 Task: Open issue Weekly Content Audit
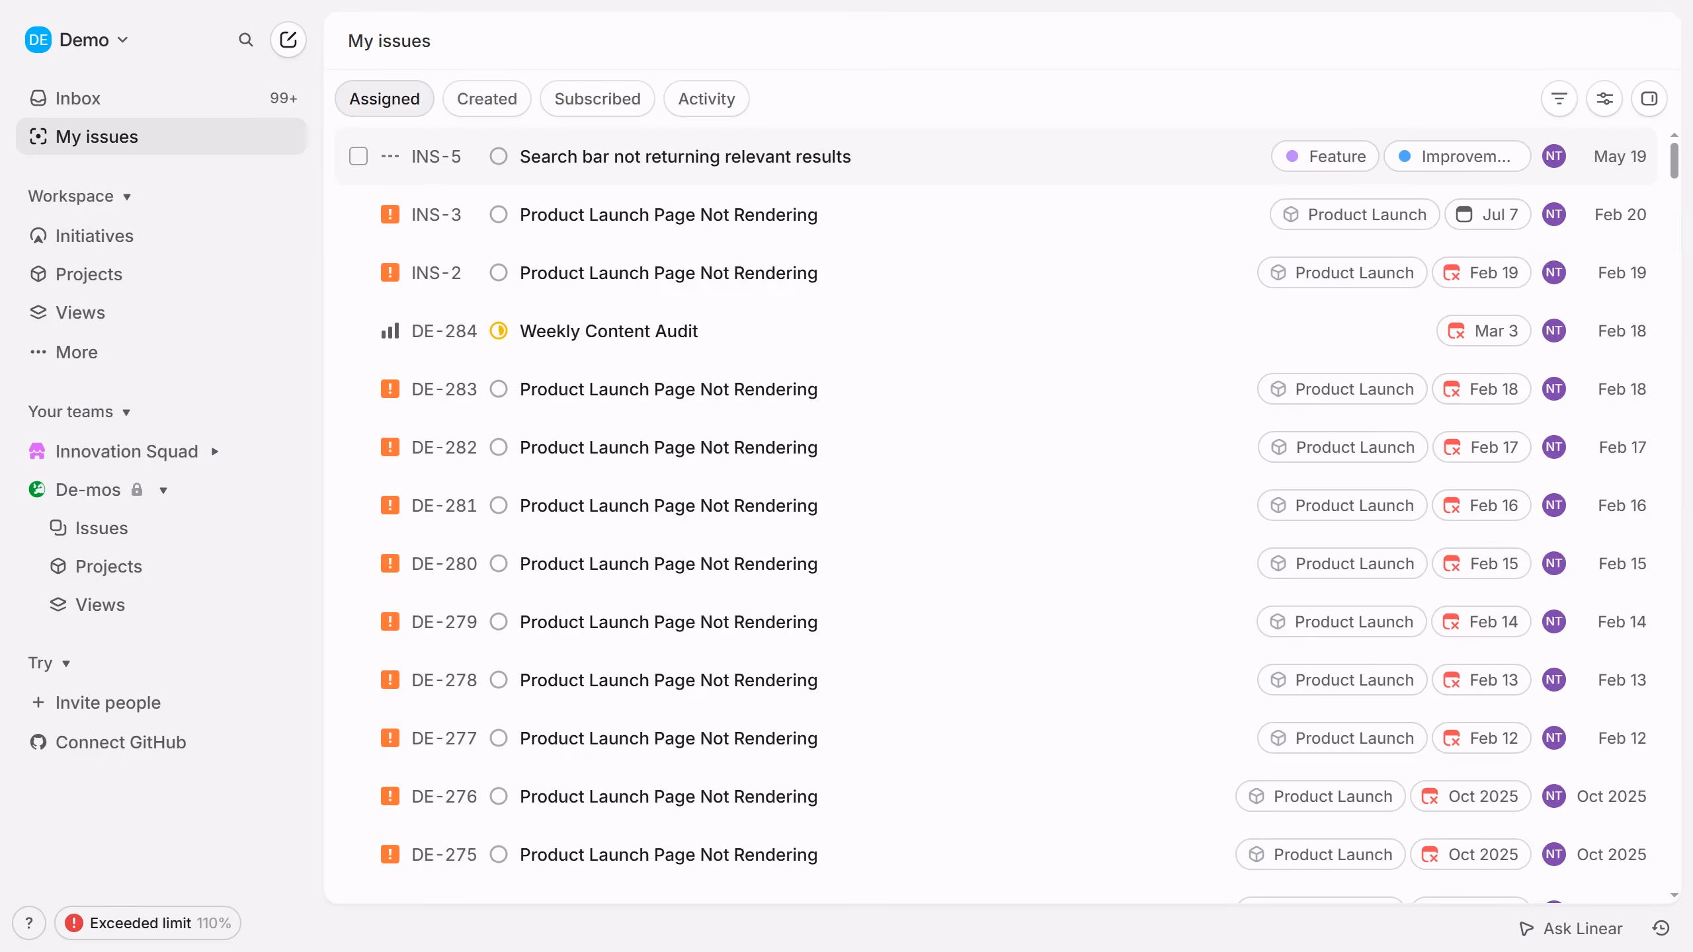coord(608,331)
